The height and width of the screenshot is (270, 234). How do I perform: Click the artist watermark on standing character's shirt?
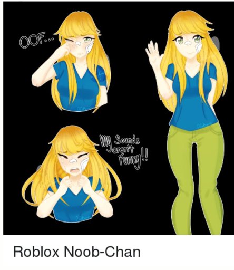click(204, 125)
